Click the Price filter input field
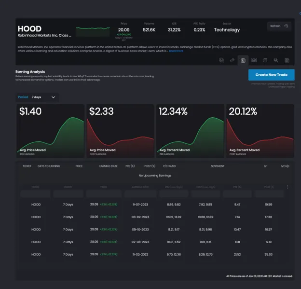The height and width of the screenshot is (289, 301). (104, 194)
